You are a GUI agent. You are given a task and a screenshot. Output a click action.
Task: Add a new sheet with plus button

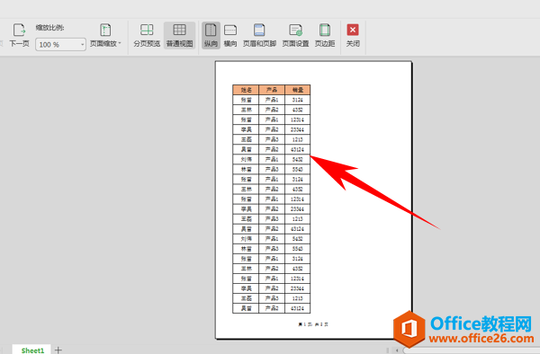[x=58, y=350]
